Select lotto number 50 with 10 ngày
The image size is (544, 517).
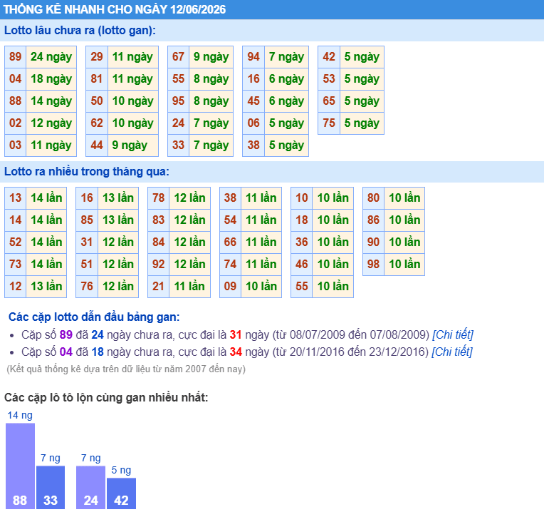[x=97, y=101]
